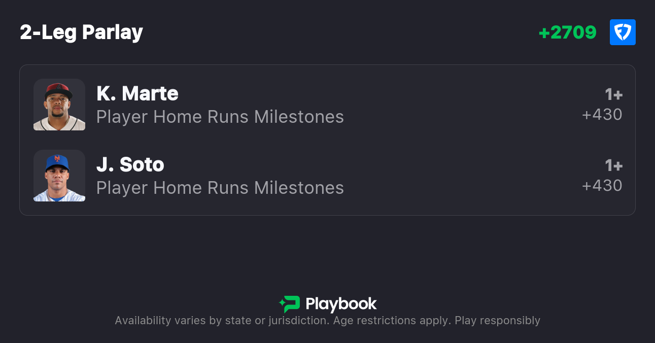Select the J. Soto player name
The width and height of the screenshot is (655, 343).
pos(130,164)
